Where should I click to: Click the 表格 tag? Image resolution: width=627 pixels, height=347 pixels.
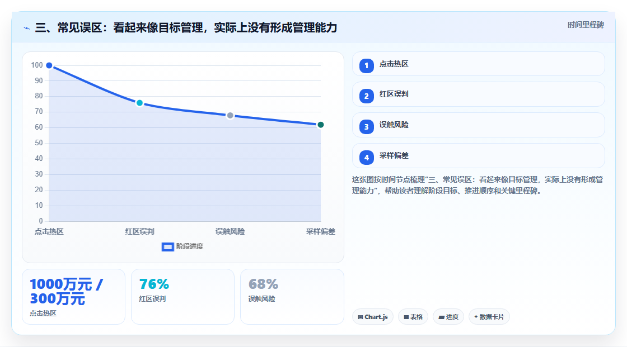[413, 317]
